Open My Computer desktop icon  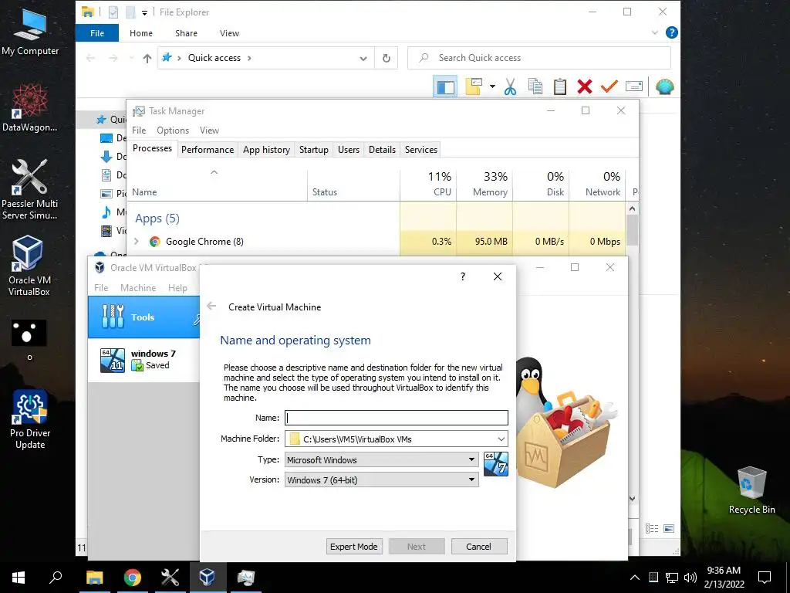click(30, 31)
